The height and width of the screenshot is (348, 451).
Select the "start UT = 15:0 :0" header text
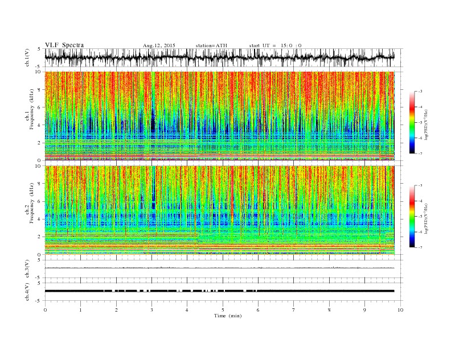pos(275,45)
